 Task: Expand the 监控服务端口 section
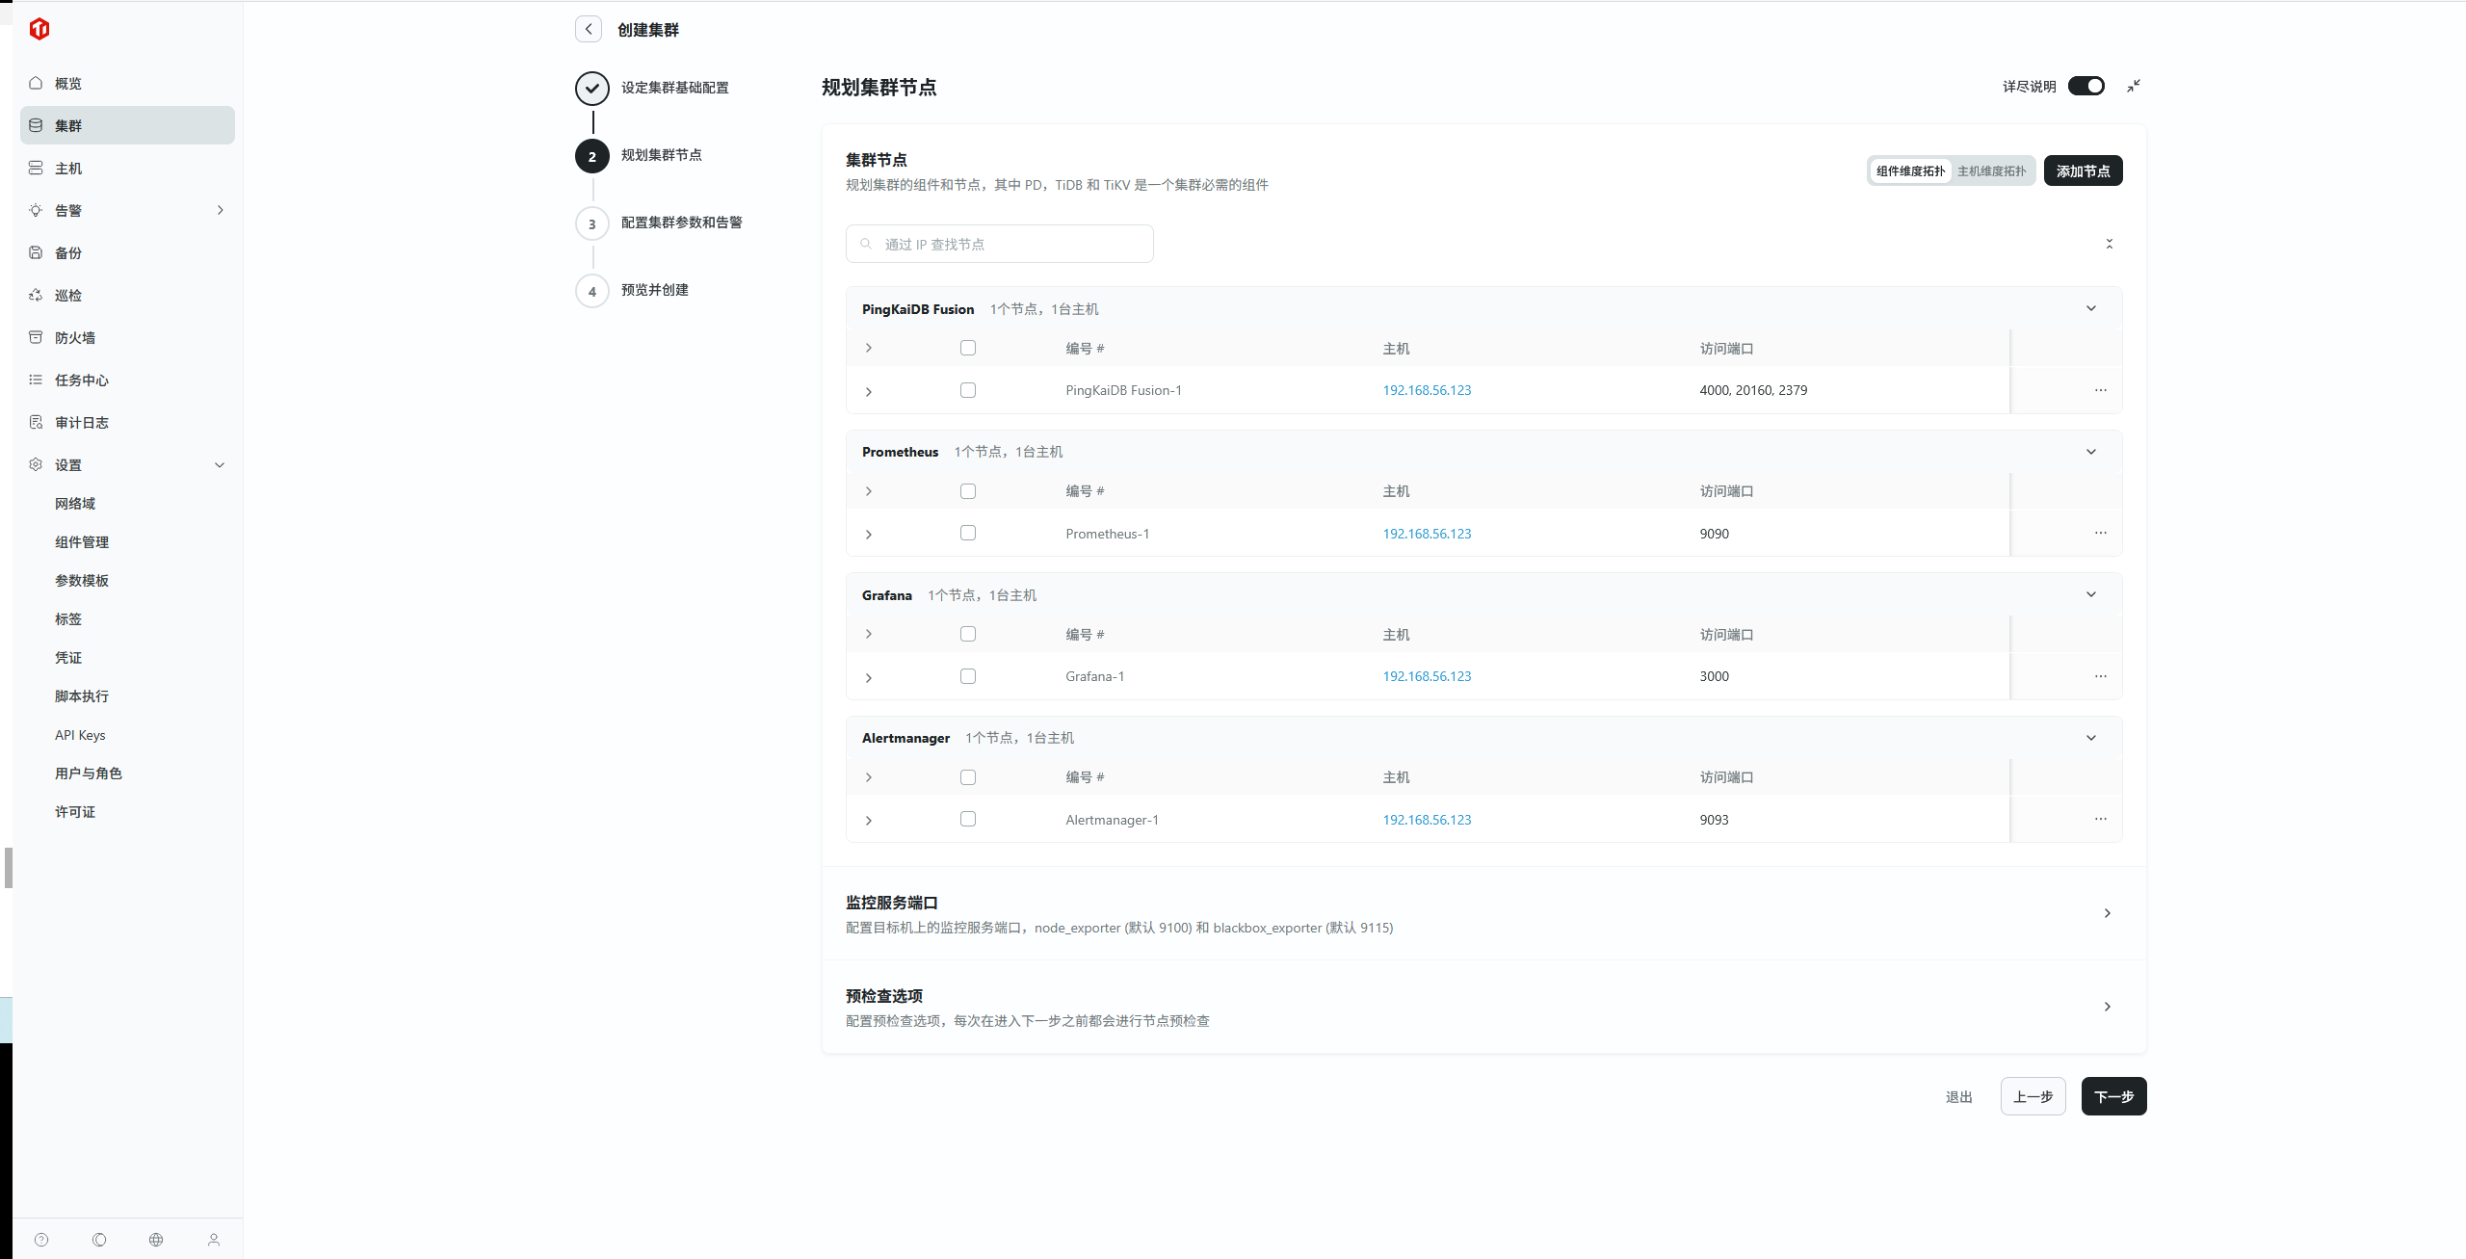click(2108, 913)
